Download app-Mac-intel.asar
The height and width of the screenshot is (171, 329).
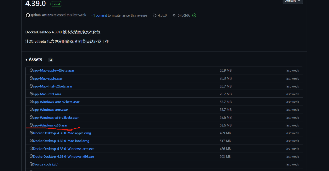point(47,94)
